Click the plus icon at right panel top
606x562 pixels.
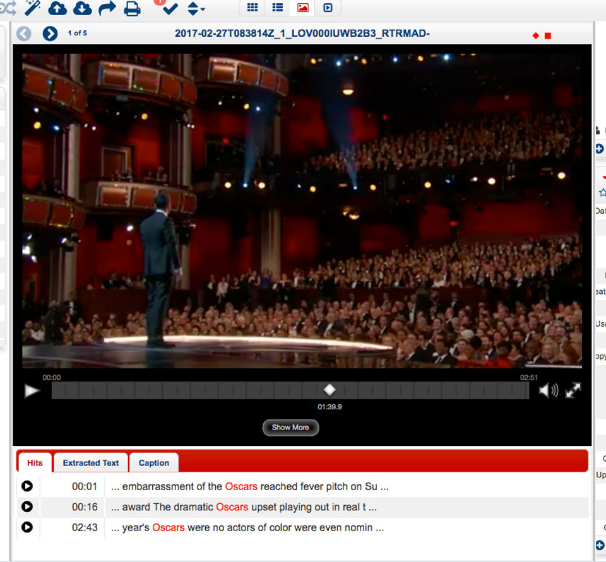pyautogui.click(x=600, y=149)
